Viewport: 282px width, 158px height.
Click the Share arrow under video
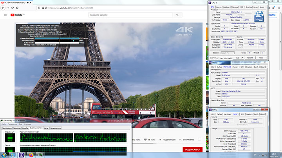coord(160,140)
